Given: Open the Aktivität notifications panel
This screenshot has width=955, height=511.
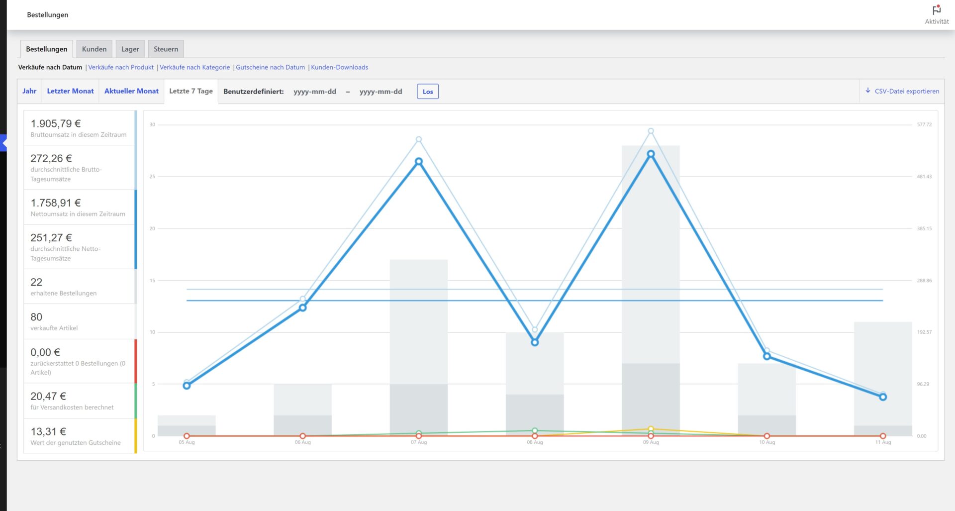Looking at the screenshot, I should (x=936, y=14).
